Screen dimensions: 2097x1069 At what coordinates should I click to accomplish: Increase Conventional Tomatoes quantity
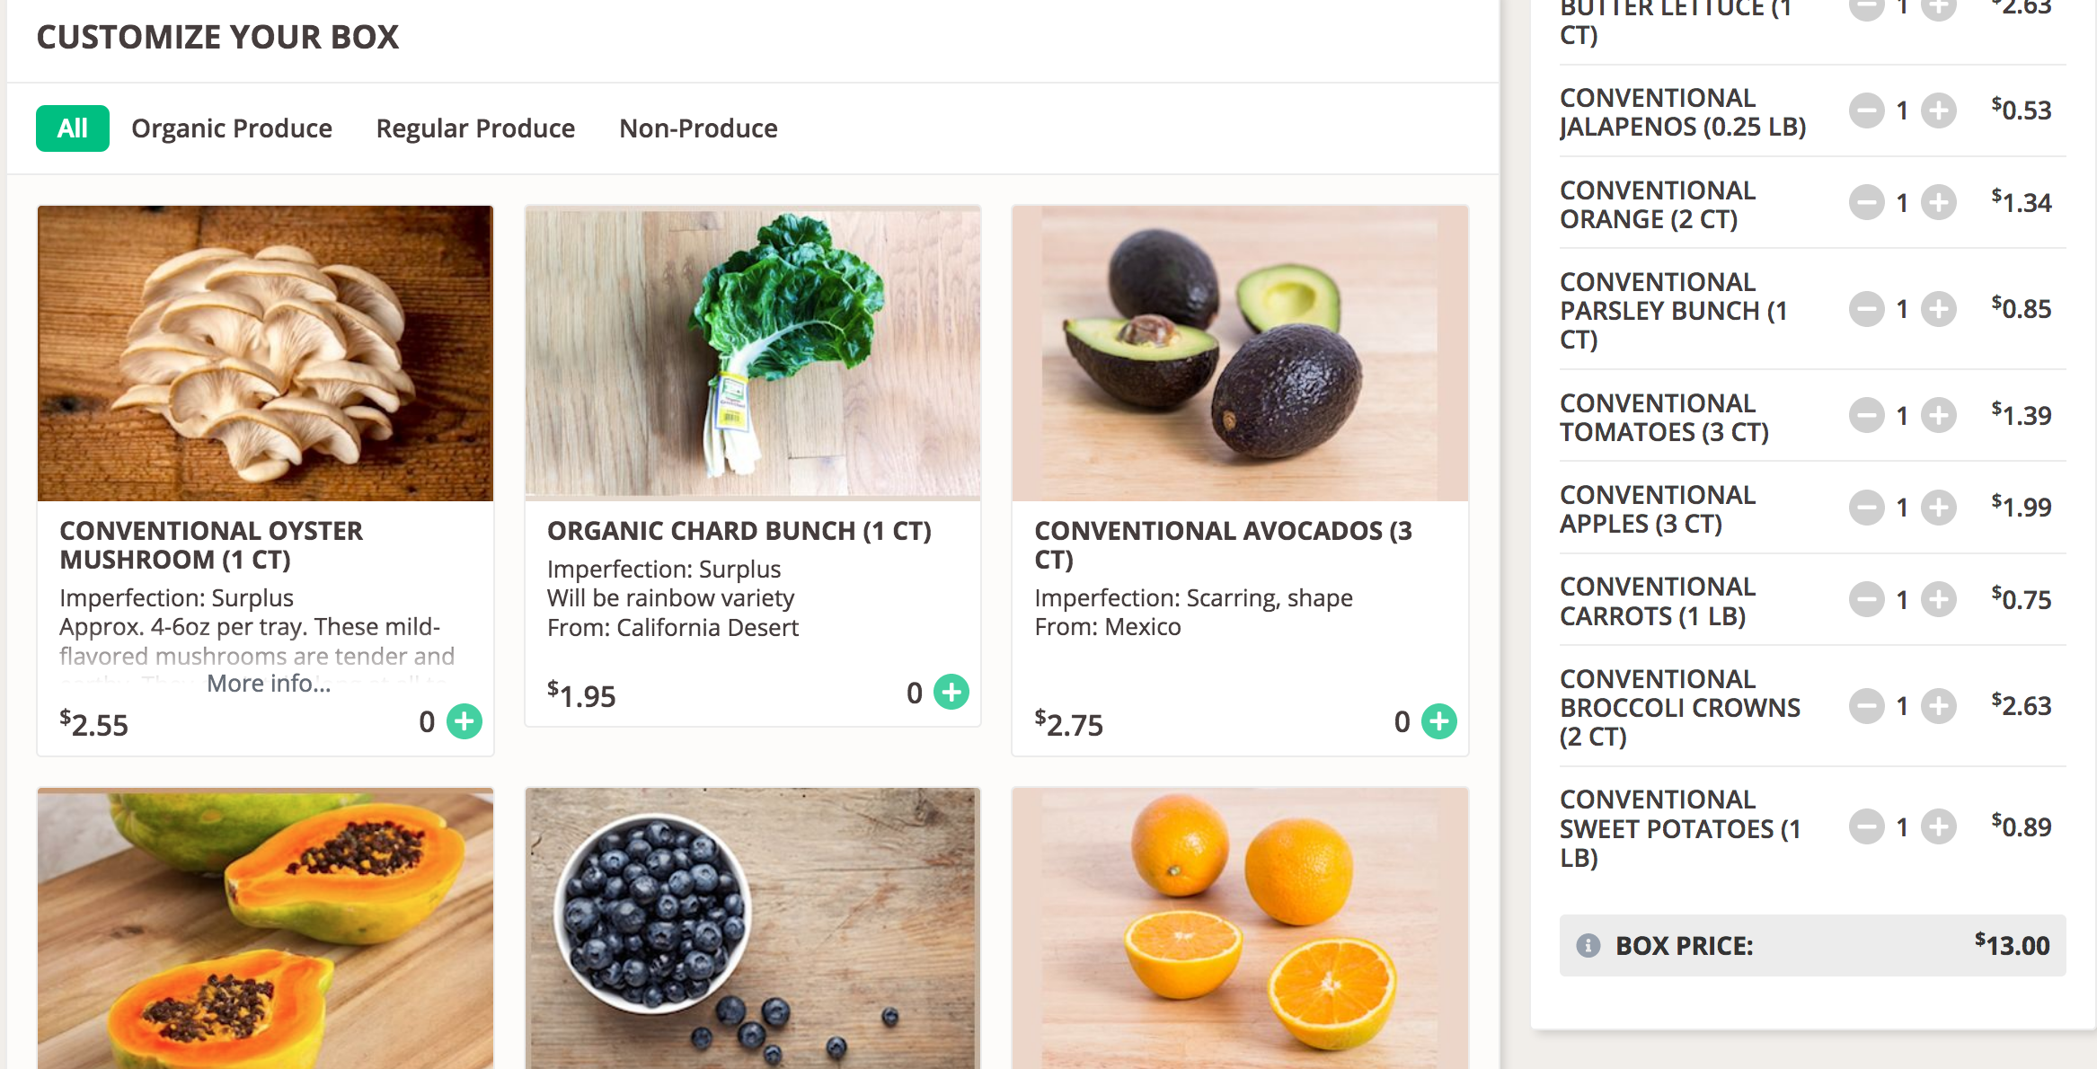coord(1939,416)
